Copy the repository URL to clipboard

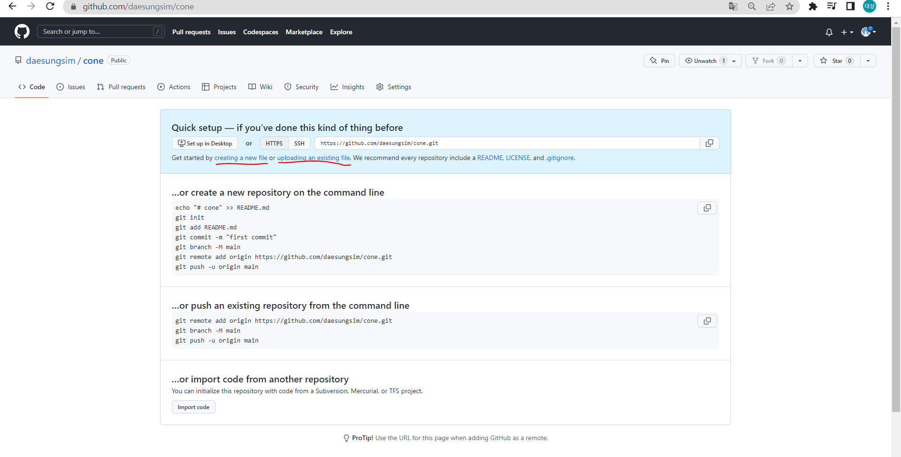pos(709,143)
